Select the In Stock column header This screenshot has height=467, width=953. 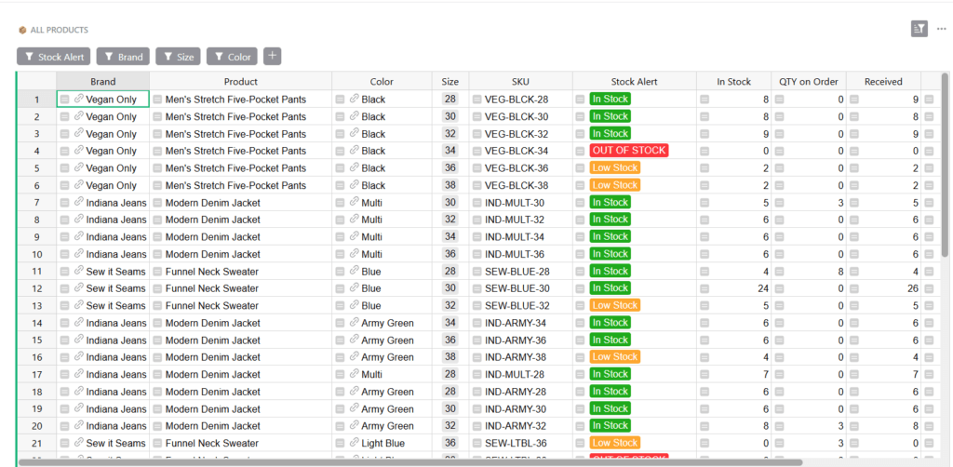pos(734,81)
